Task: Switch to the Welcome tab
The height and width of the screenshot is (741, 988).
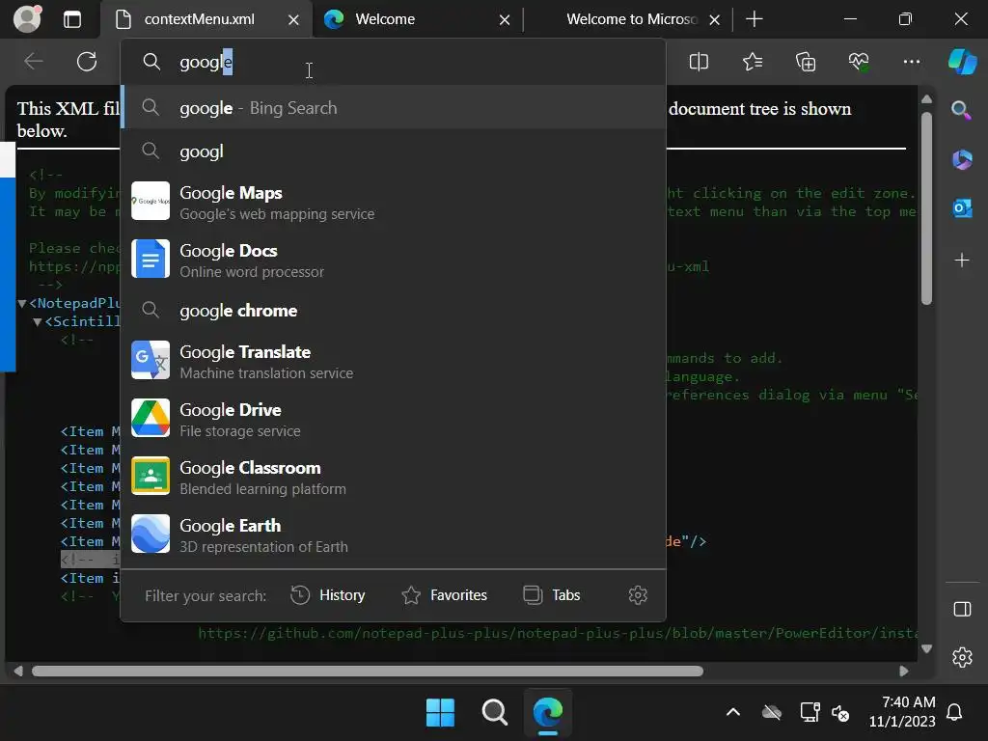Action: [385, 19]
